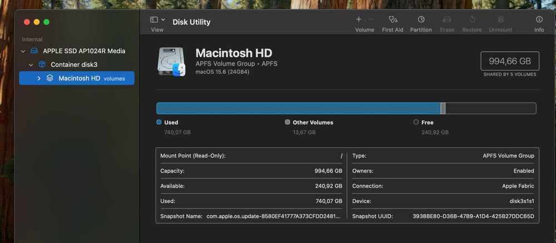The image size is (556, 243).
Task: Click the Snapshot UUID 3938BE80 value
Action: pyautogui.click(x=473, y=216)
